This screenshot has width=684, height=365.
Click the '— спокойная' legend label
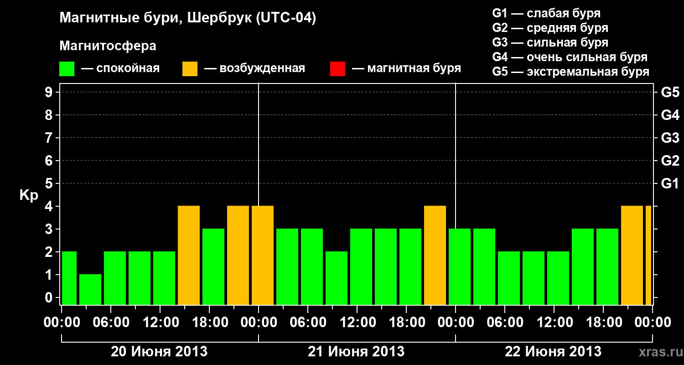click(x=120, y=68)
